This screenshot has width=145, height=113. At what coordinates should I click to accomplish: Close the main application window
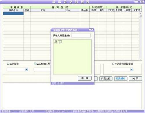click(142, 2)
